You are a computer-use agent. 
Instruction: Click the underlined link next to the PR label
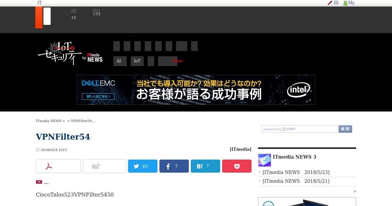[46, 182]
